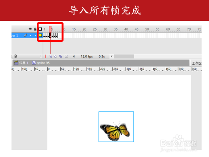Click frame 30 on timeline ruler
The height and width of the screenshot is (157, 209).
point(105,29)
